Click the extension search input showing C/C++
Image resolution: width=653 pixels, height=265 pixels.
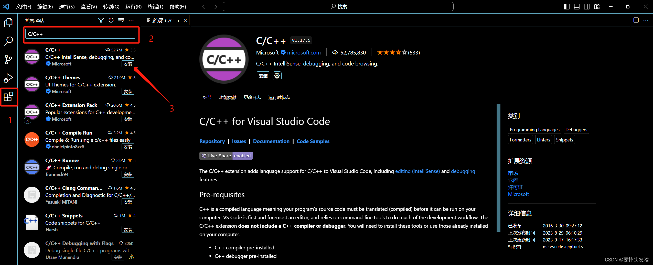click(x=81, y=34)
